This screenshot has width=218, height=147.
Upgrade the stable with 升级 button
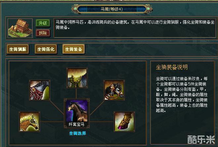tap(43, 23)
